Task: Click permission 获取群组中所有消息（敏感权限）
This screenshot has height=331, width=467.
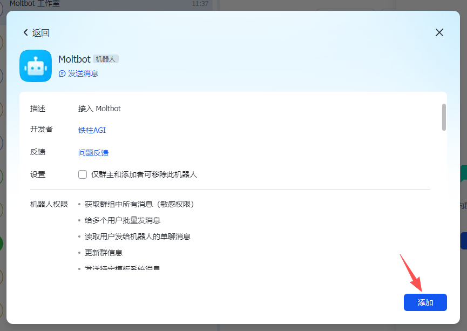Action: (x=139, y=205)
